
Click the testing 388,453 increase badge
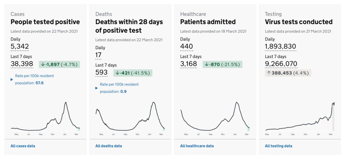[x=288, y=73]
